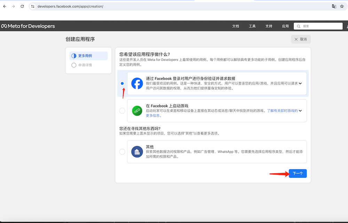Screen dimensions: 348x223
Task: Click the green game controller icon
Action: (x=137, y=111)
